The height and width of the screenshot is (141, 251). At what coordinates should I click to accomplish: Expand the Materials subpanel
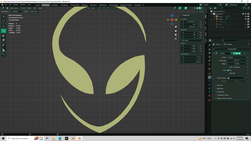[x=220, y=88]
